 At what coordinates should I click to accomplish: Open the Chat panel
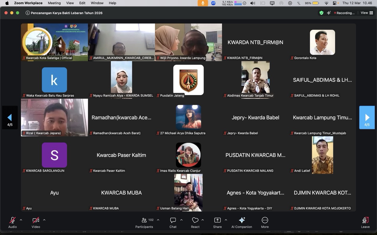(x=173, y=220)
